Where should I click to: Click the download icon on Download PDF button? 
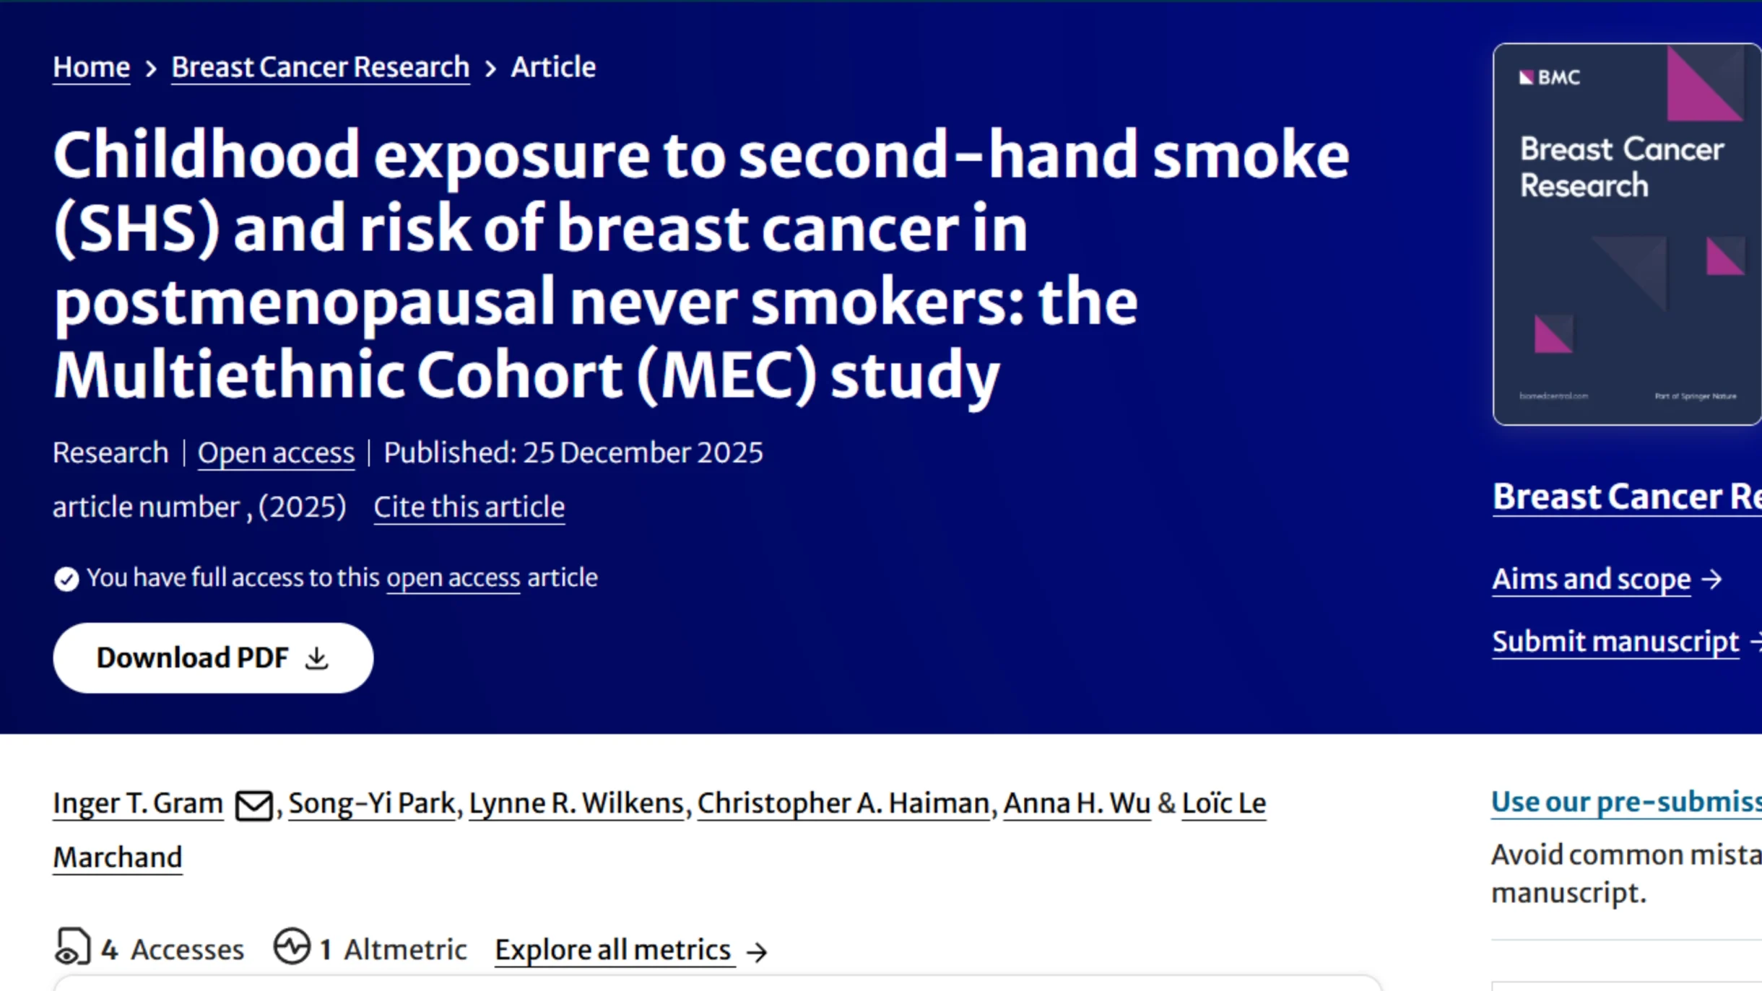318,658
